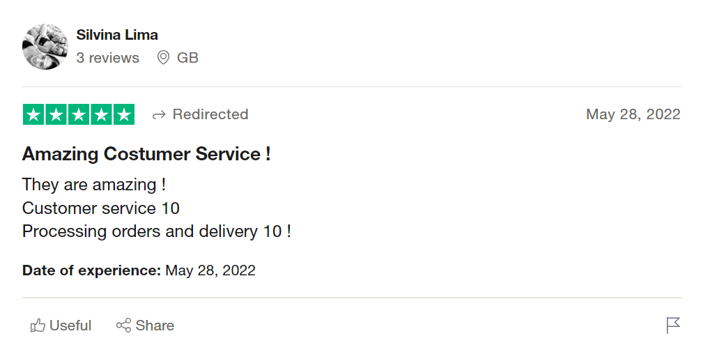
Task: Open the 'Amazing Costumer Service !' review title
Action: [146, 154]
